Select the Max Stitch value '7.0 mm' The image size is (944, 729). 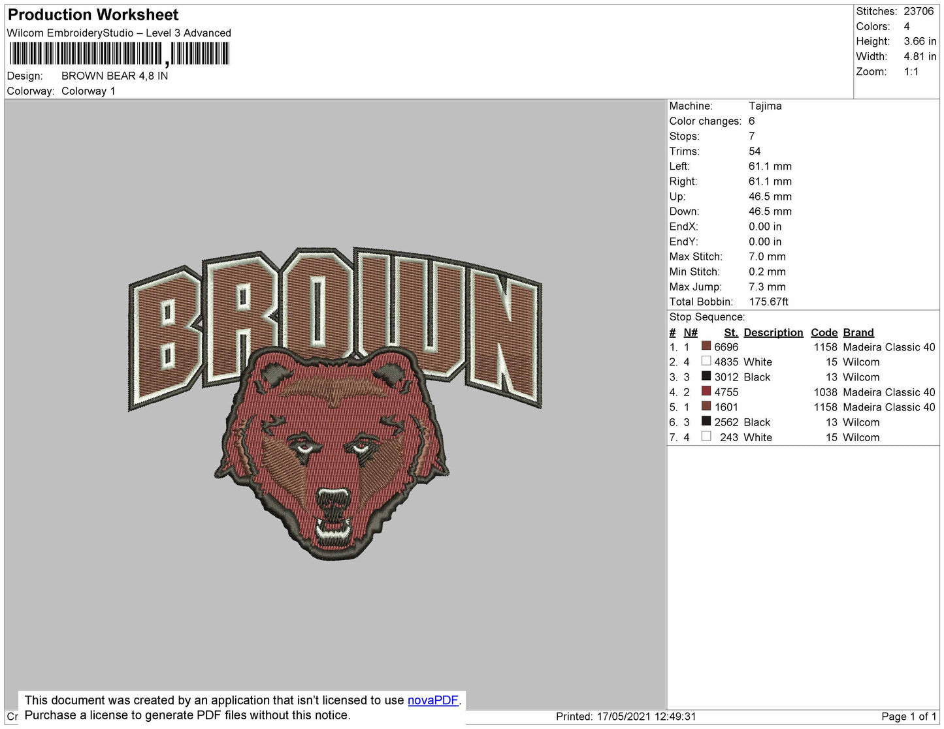[767, 256]
